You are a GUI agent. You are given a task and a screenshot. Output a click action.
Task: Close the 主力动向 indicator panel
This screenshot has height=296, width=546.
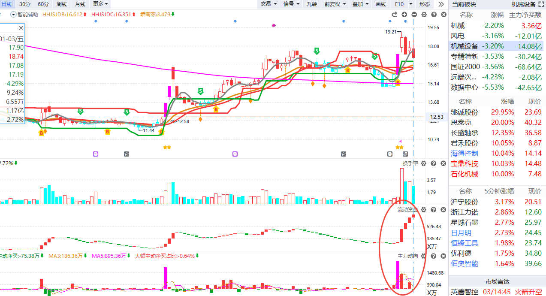[442, 256]
